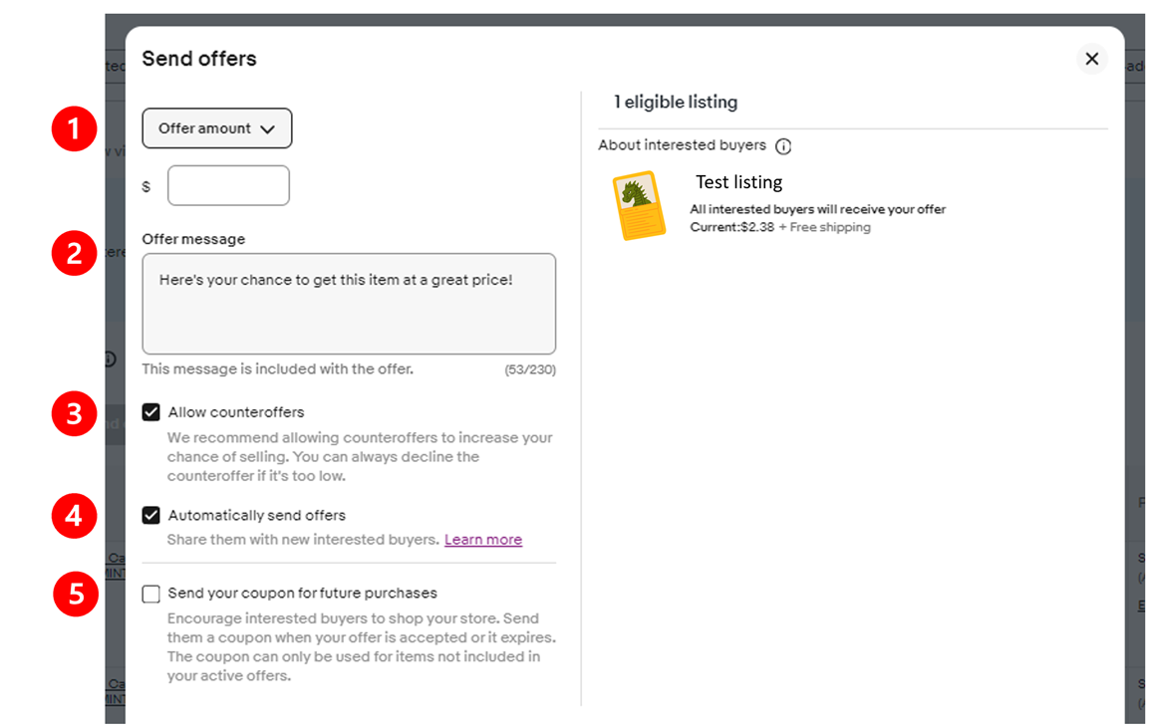Click the Test listing title
Viewport: 1151px width, 726px height.
(738, 182)
